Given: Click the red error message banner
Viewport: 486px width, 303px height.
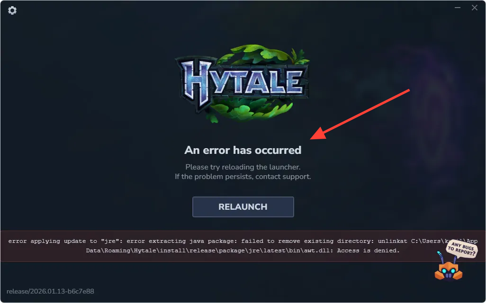Looking at the screenshot, I should tap(243, 246).
